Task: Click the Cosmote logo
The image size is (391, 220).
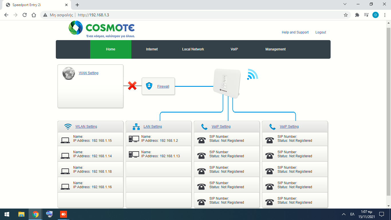Action: [102, 29]
